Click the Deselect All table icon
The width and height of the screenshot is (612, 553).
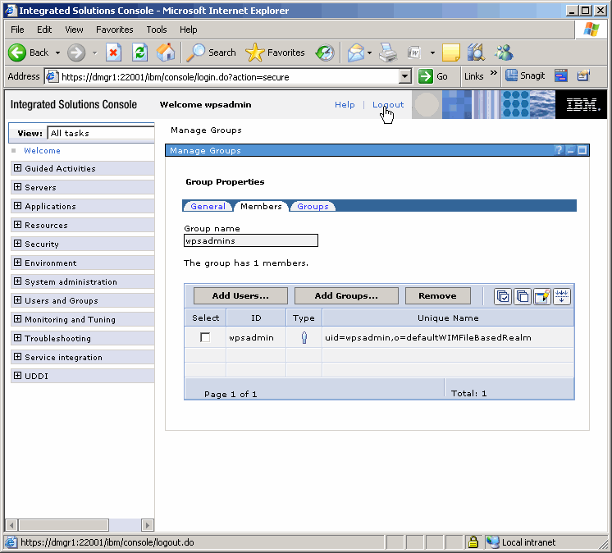[522, 296]
